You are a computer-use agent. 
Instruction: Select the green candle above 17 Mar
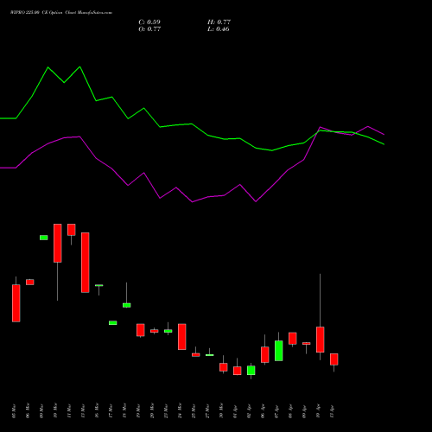(113, 323)
